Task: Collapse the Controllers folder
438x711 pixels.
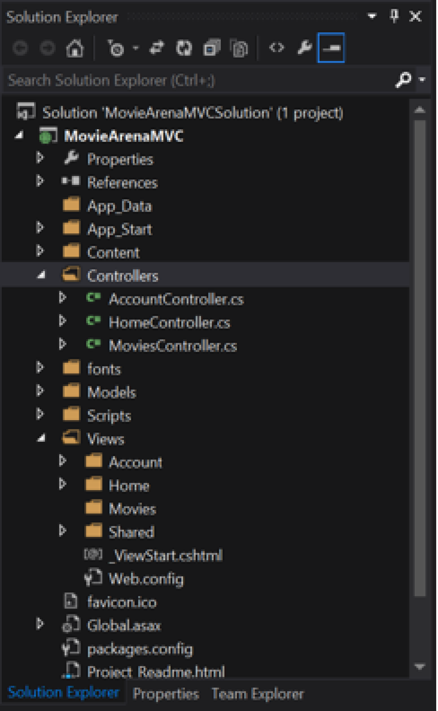Action: coord(41,275)
